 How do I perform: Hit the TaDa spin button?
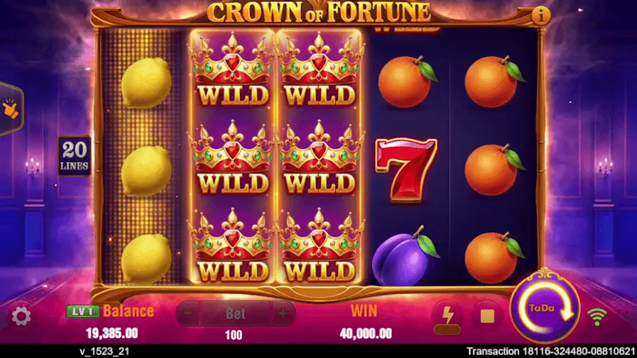(x=545, y=310)
